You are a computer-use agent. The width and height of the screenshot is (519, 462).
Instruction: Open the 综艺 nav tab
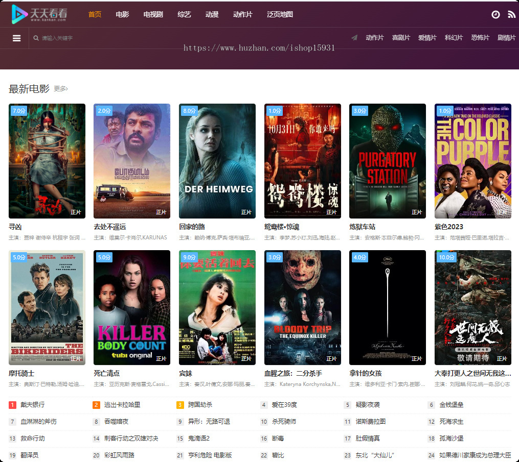[184, 14]
